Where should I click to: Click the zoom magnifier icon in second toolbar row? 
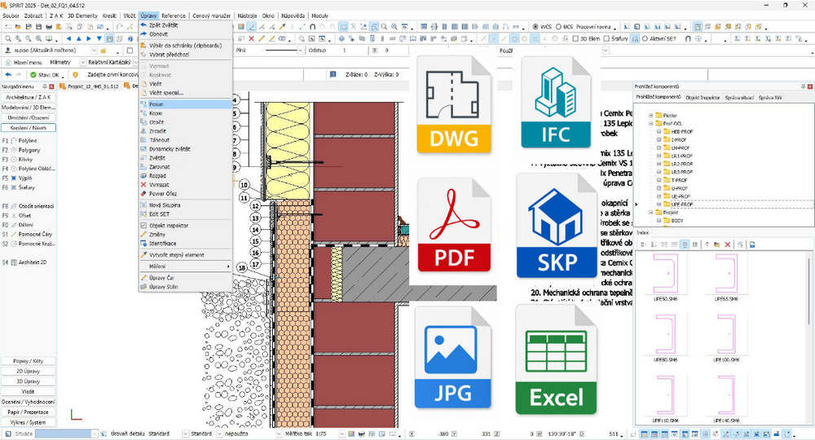click(x=8, y=38)
